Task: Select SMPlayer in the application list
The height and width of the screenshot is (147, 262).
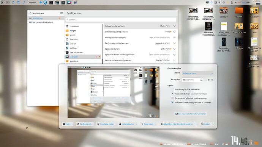Action: (x=73, y=48)
